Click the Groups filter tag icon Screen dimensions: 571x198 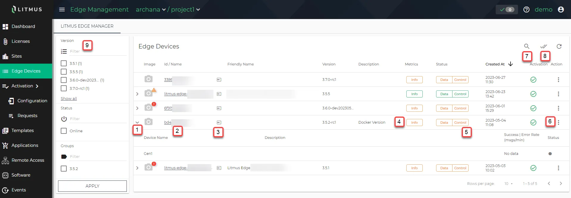point(64,156)
